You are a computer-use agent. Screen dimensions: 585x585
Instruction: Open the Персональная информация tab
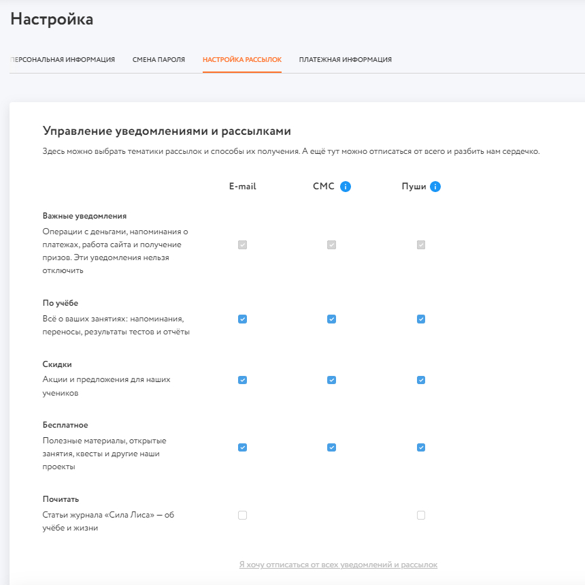(63, 60)
